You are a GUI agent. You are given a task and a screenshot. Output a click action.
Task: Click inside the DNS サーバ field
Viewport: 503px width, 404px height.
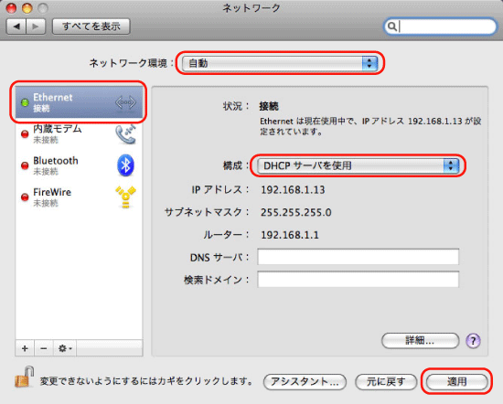click(358, 257)
